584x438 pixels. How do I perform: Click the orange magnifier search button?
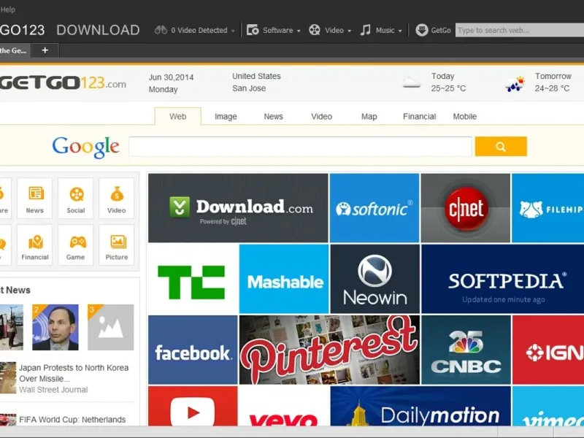[x=501, y=147]
